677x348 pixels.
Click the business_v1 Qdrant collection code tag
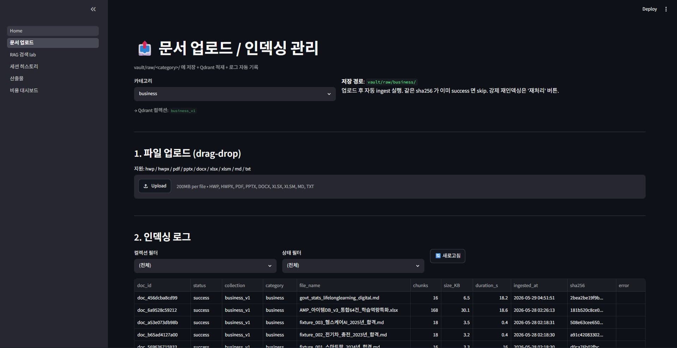pyautogui.click(x=183, y=111)
